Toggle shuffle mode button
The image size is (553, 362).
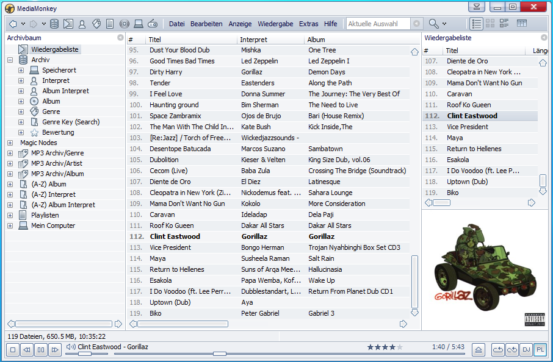pyautogui.click(x=511, y=350)
